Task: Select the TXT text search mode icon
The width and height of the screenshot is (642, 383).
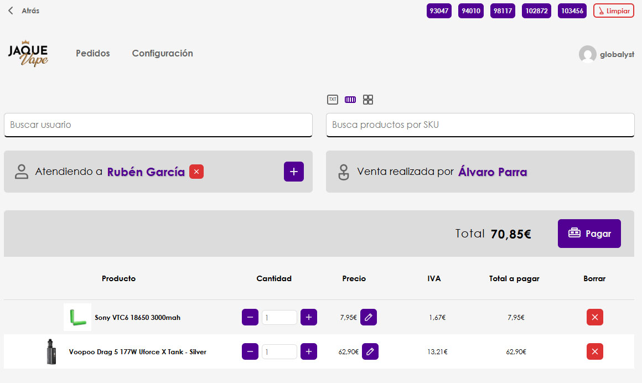Action: tap(333, 100)
